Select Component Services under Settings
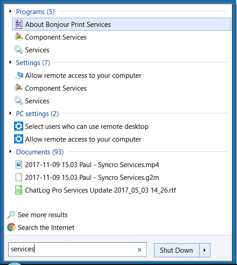237x265 pixels. pyautogui.click(x=56, y=88)
